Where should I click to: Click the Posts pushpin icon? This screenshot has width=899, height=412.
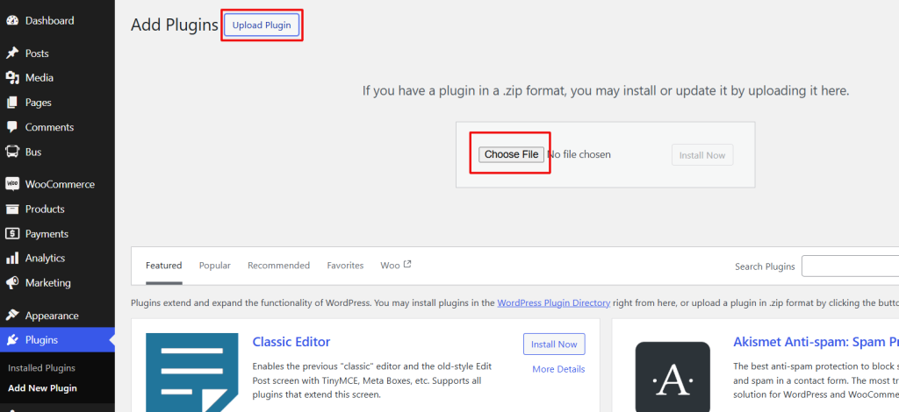12,53
